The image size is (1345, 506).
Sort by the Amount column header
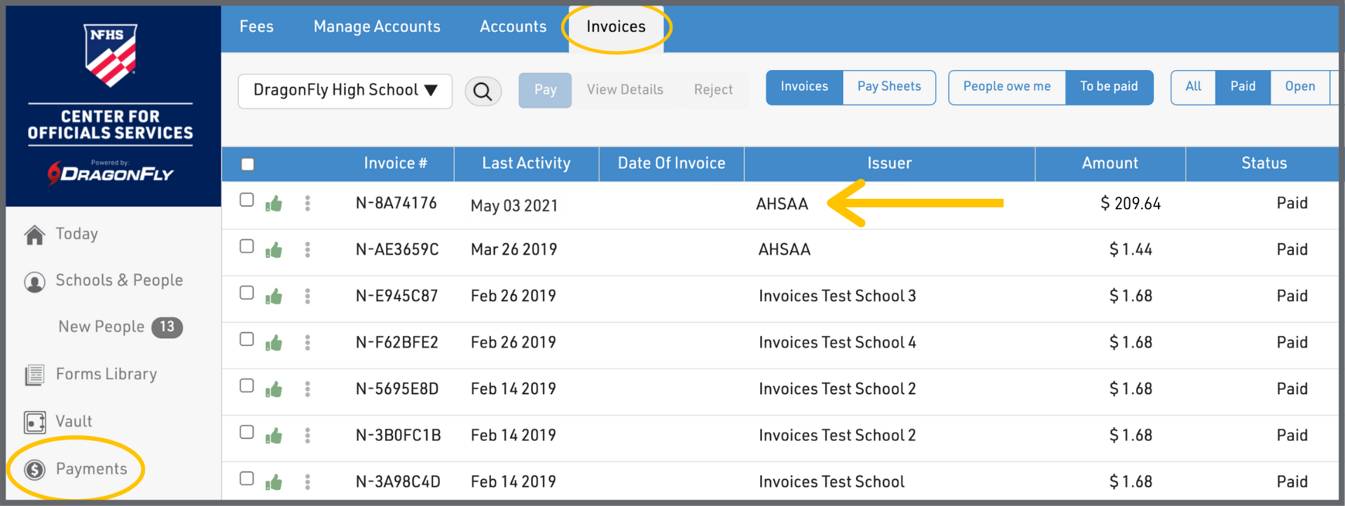click(x=1110, y=164)
